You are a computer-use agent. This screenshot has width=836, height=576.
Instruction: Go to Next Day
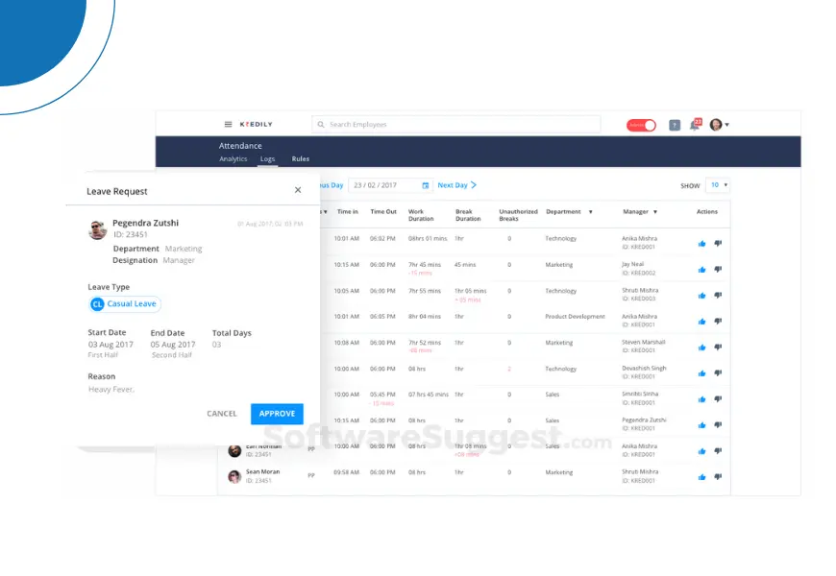point(457,185)
